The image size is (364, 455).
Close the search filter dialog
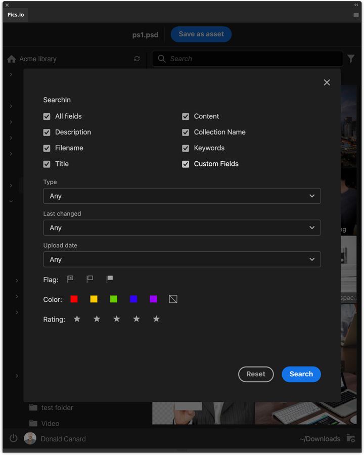click(327, 82)
